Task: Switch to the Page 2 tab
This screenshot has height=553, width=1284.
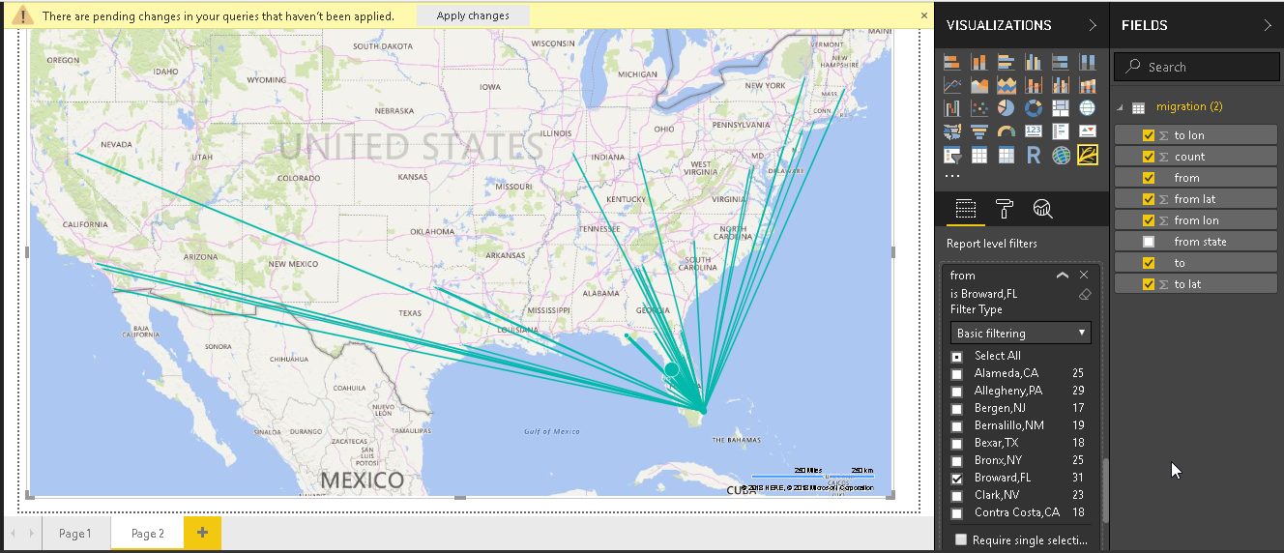Action: click(148, 534)
